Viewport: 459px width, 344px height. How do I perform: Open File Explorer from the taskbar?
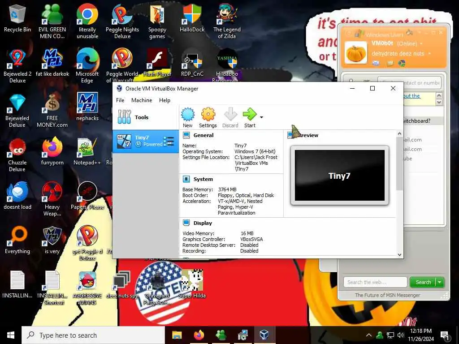pyautogui.click(x=177, y=335)
